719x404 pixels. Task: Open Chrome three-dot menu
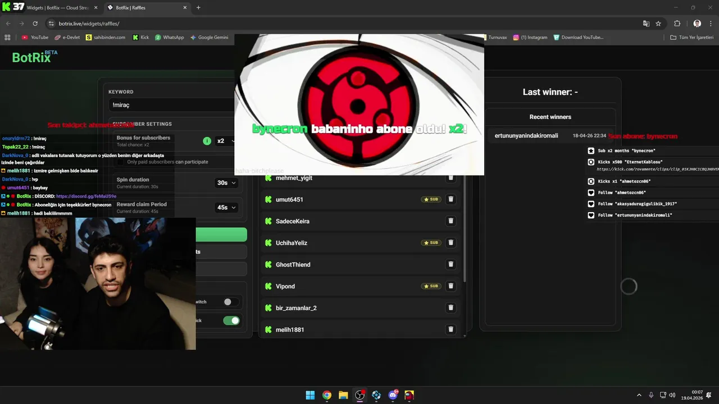point(711,24)
